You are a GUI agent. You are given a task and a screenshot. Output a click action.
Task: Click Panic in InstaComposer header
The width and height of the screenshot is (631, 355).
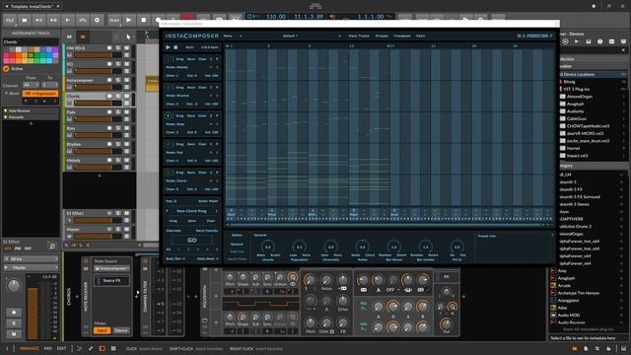click(421, 35)
